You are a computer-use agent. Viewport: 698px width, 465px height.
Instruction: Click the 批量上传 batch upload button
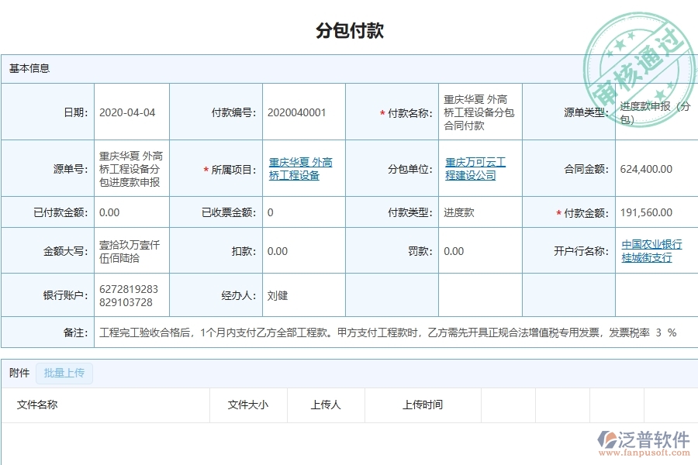coord(64,373)
